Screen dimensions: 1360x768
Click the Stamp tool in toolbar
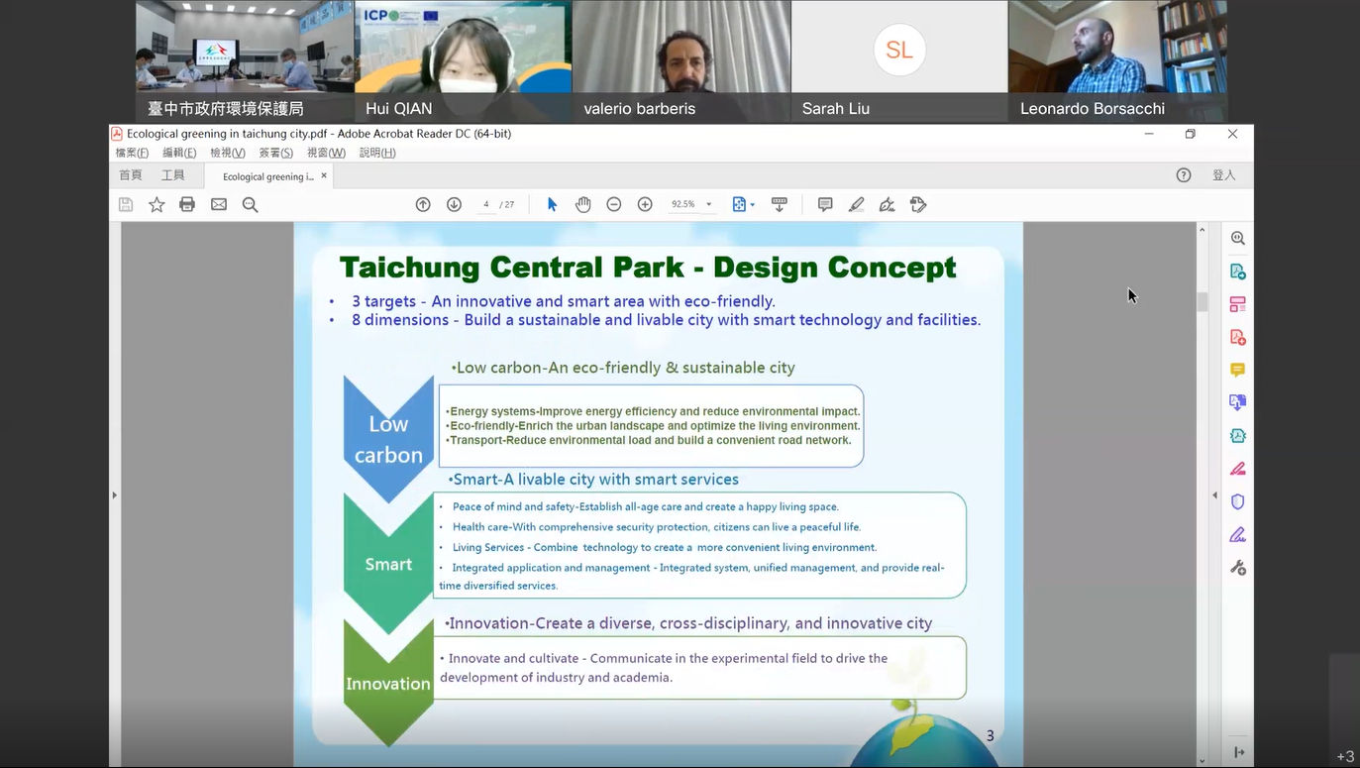(x=918, y=204)
